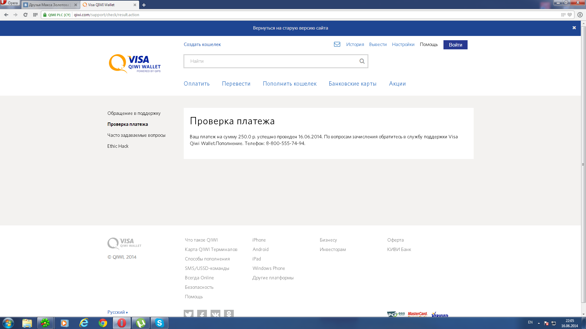The width and height of the screenshot is (586, 329).
Task: Click the EN language indicator in tray
Action: click(530, 322)
